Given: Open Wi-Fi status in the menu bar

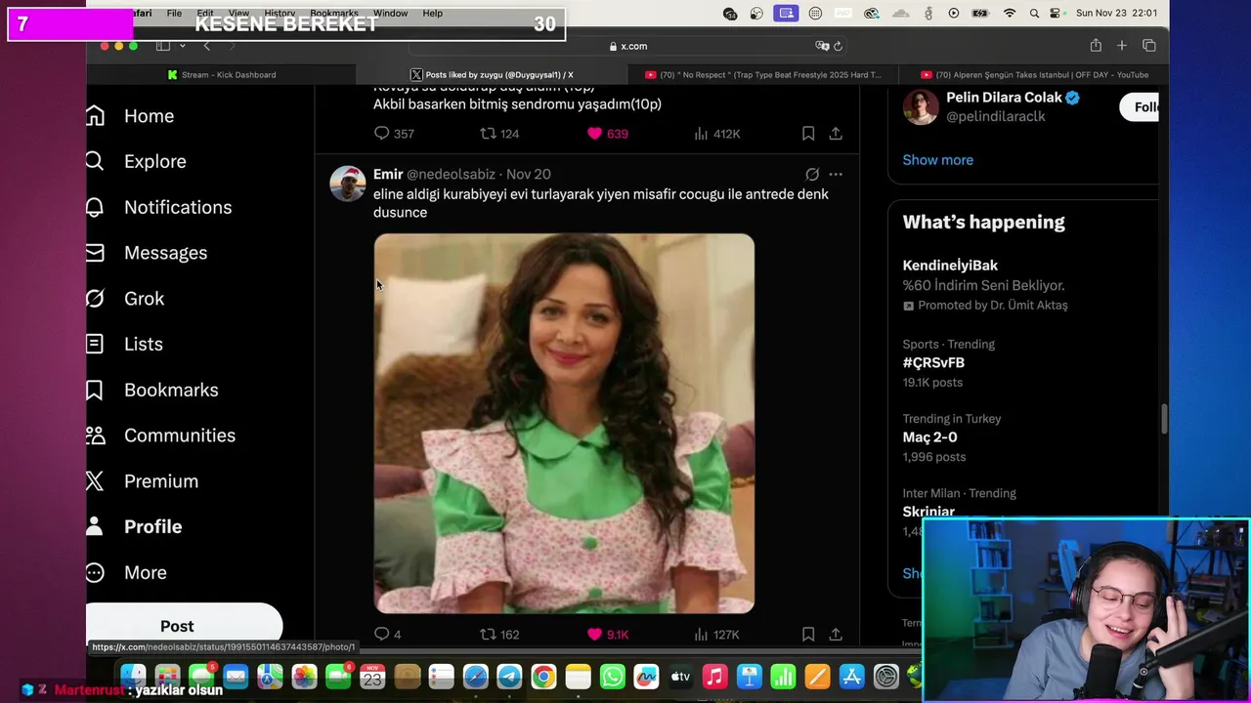Looking at the screenshot, I should pyautogui.click(x=1010, y=14).
